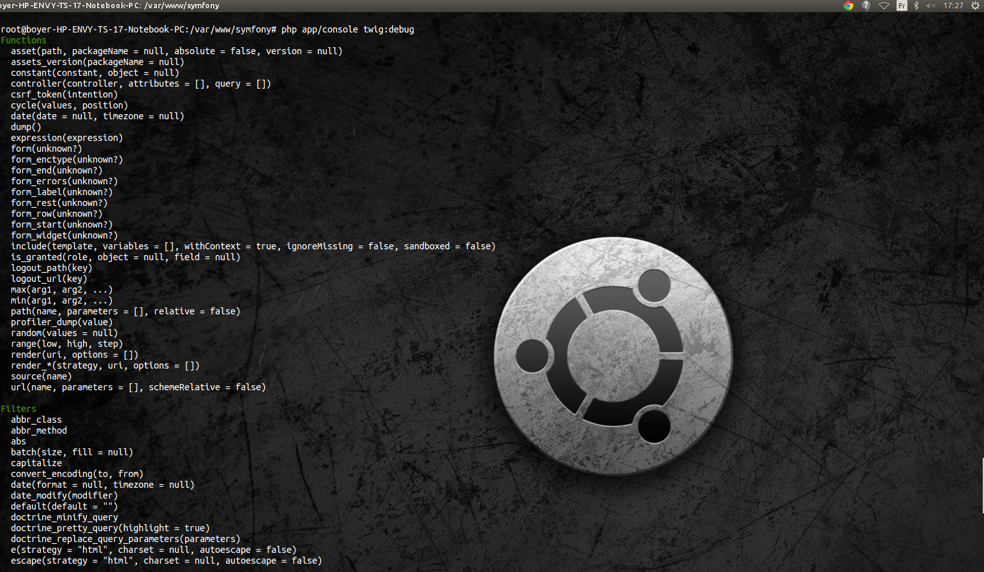Click the 'max(arg1, arg2, ...)' line

62,290
